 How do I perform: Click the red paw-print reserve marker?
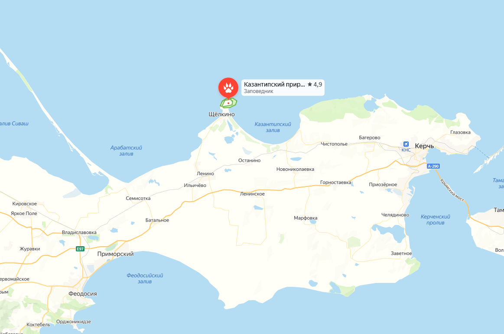[x=228, y=87]
